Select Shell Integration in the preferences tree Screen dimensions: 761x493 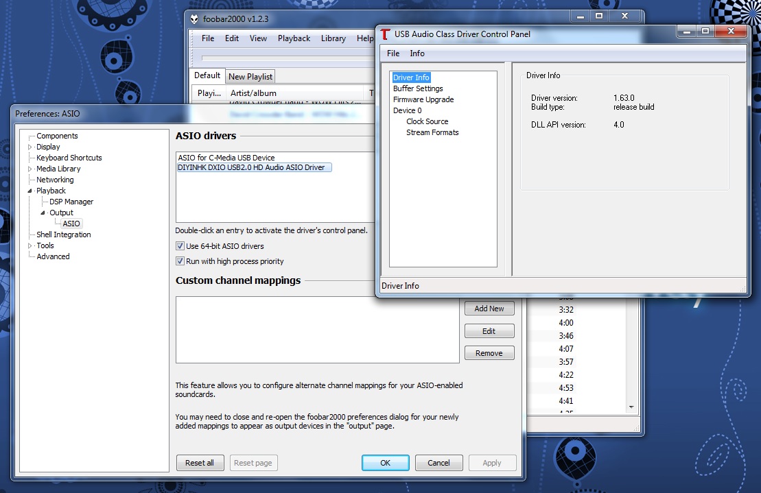coord(64,235)
